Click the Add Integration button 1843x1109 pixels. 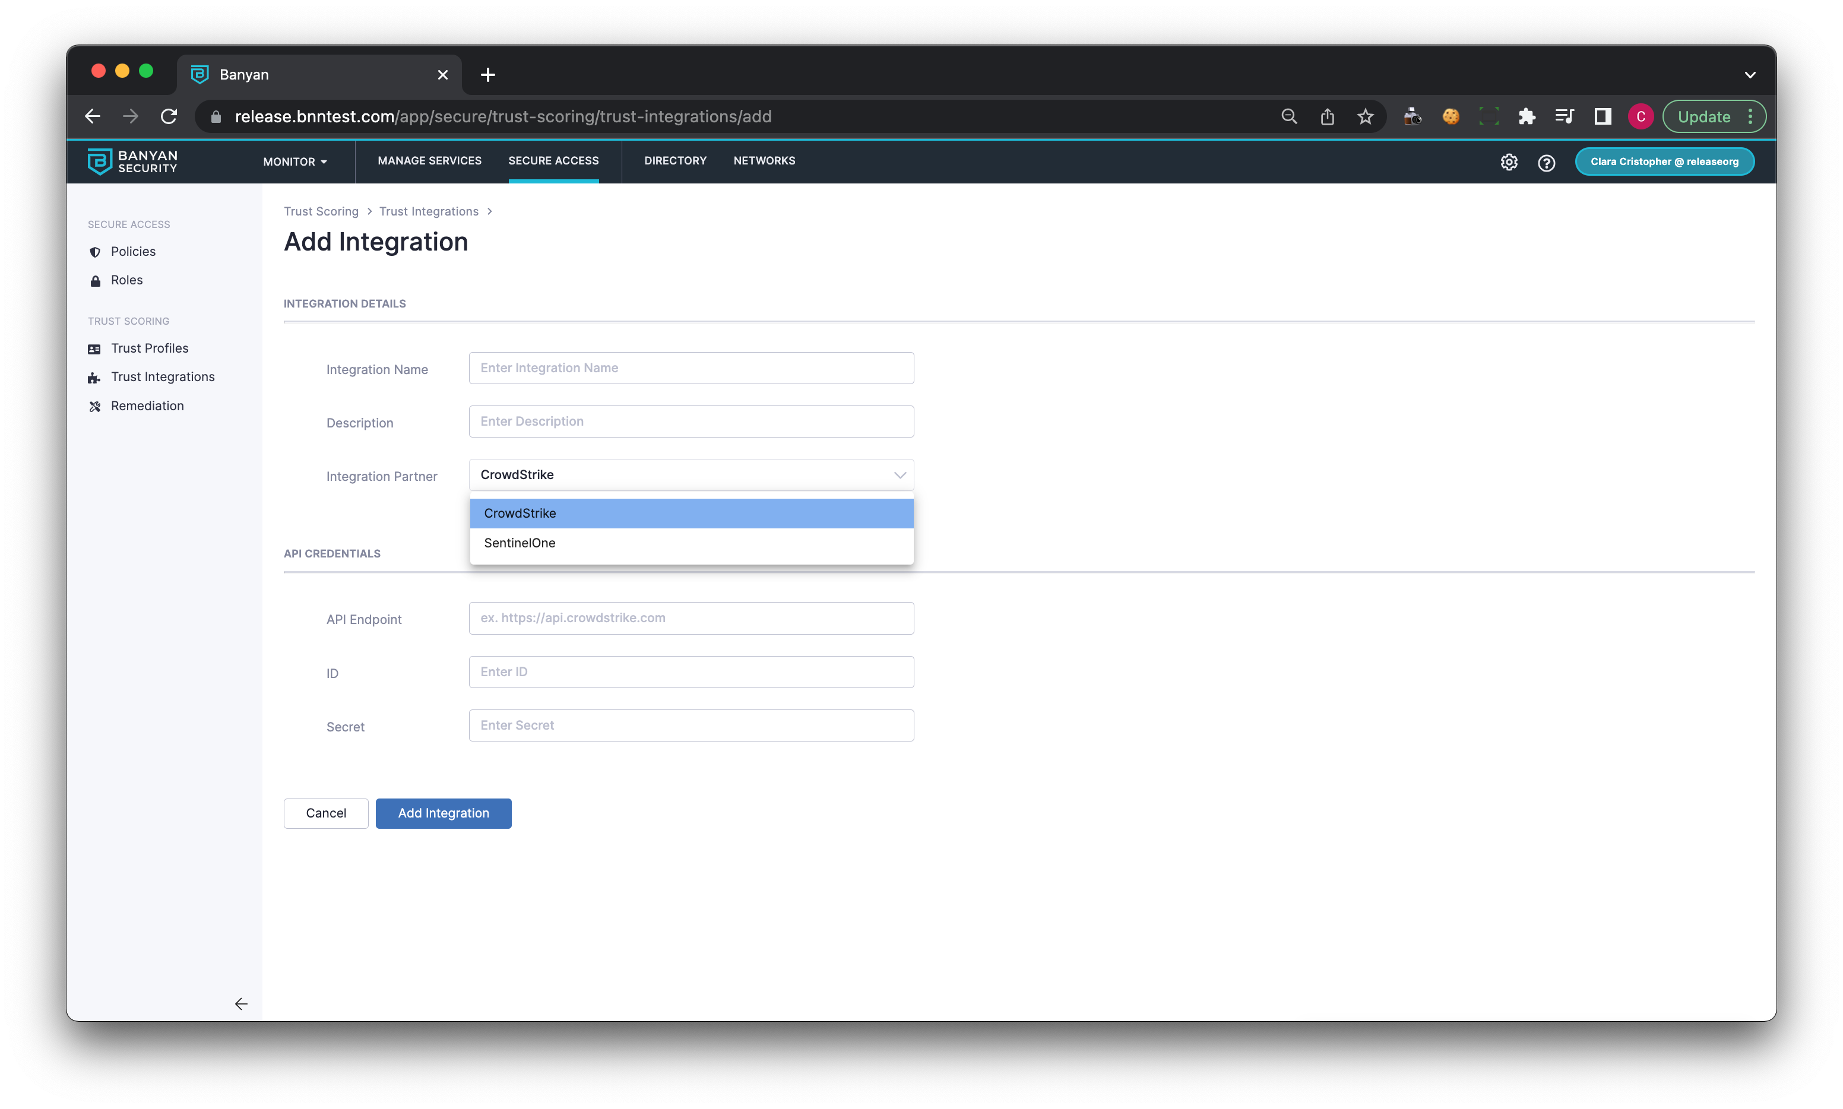pos(444,813)
